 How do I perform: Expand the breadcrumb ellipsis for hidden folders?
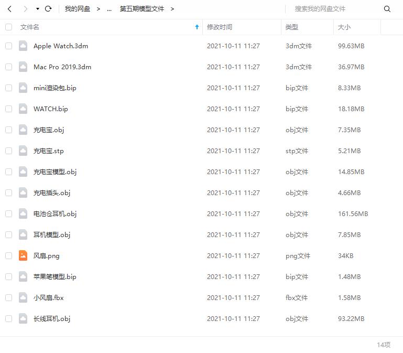click(x=109, y=9)
